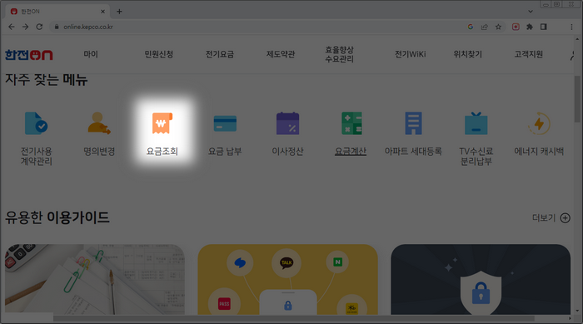The width and height of the screenshot is (583, 324).
Task: Open the 명의변경 icon
Action: (x=99, y=123)
